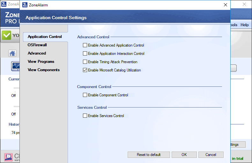
Task: Click the ZoneAlarm icon in main window title bar
Action: [x=4, y=4]
